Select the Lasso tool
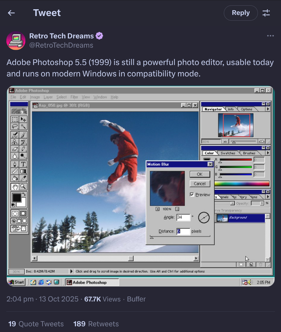This screenshot has height=332, width=281. pos(15,127)
